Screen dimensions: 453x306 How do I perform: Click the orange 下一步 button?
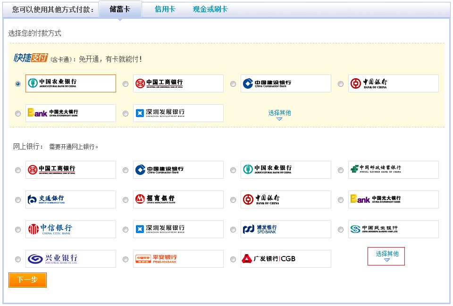(27, 280)
